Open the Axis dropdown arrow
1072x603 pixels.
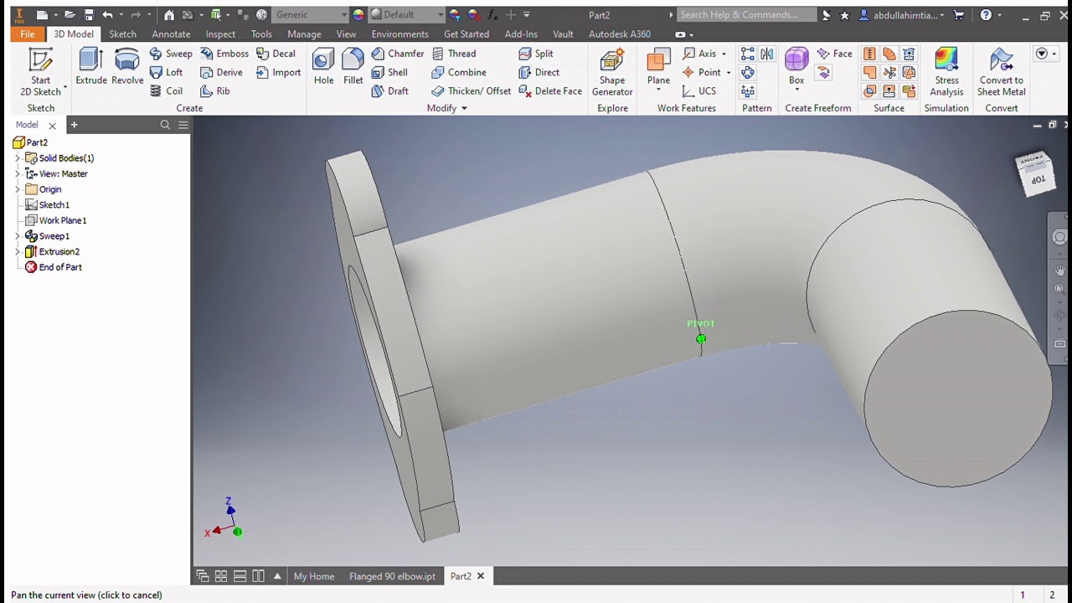pos(724,54)
